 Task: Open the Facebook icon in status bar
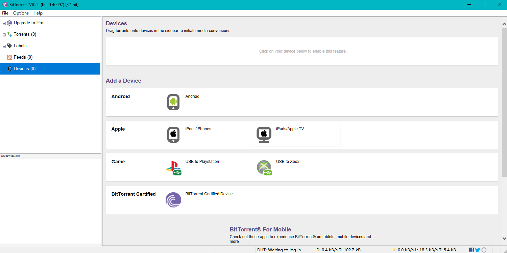472,250
